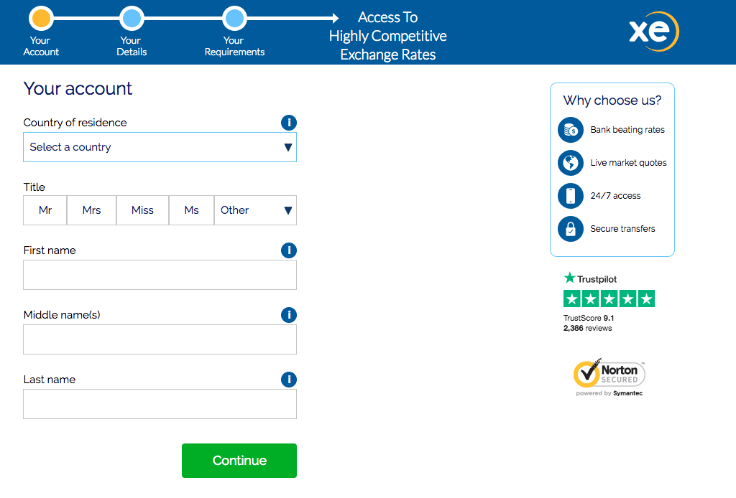736x498 pixels.
Task: Expand the Other title dropdown
Action: pos(255,210)
